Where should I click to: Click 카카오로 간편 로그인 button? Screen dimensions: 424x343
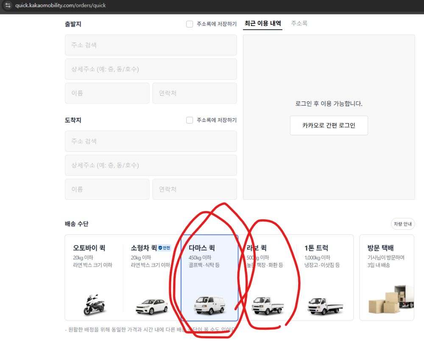(329, 125)
